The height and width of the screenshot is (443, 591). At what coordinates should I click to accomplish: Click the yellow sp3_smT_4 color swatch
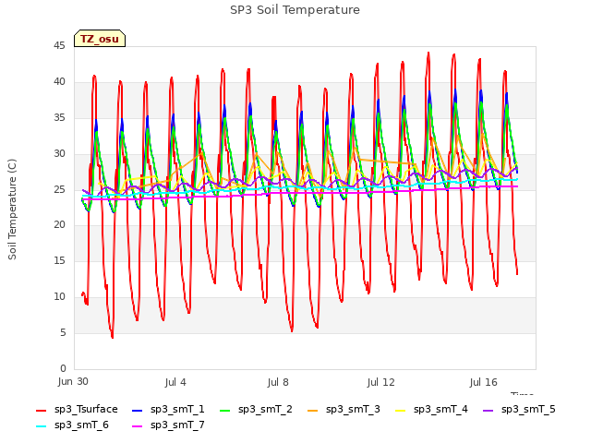(x=401, y=410)
